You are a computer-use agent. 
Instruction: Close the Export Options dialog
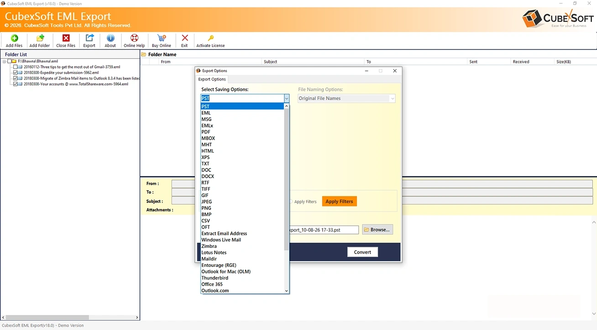click(x=395, y=71)
